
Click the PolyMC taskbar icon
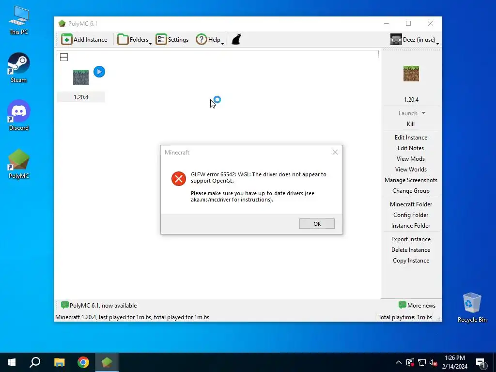(107, 362)
